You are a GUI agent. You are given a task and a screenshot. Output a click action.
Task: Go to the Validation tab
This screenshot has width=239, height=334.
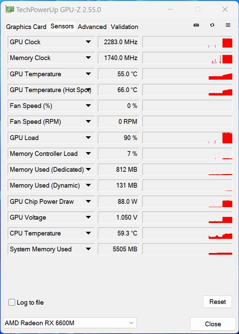(124, 27)
